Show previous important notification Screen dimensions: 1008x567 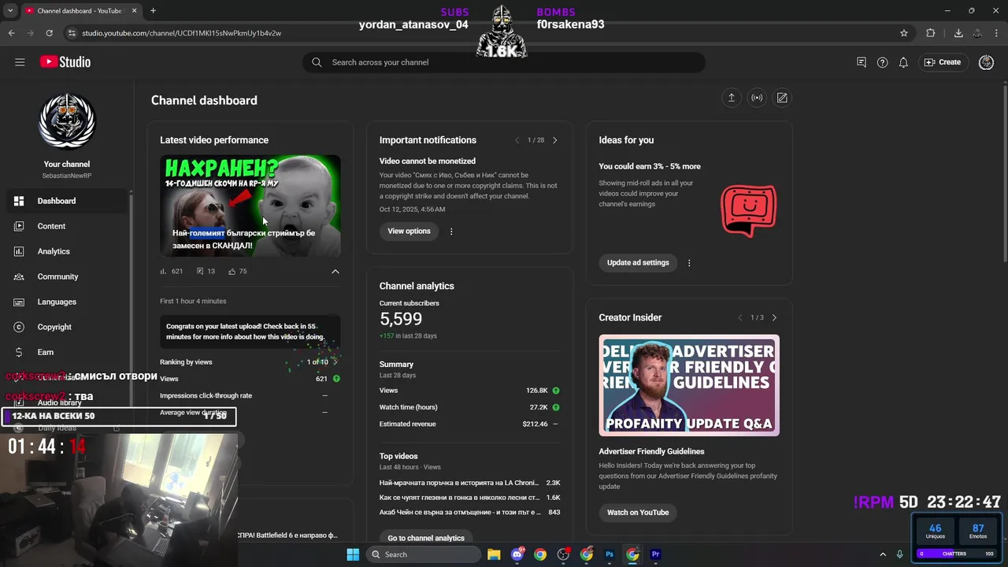(x=517, y=140)
